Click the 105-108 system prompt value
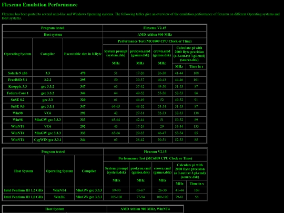284x213 pixels. (x=116, y=197)
